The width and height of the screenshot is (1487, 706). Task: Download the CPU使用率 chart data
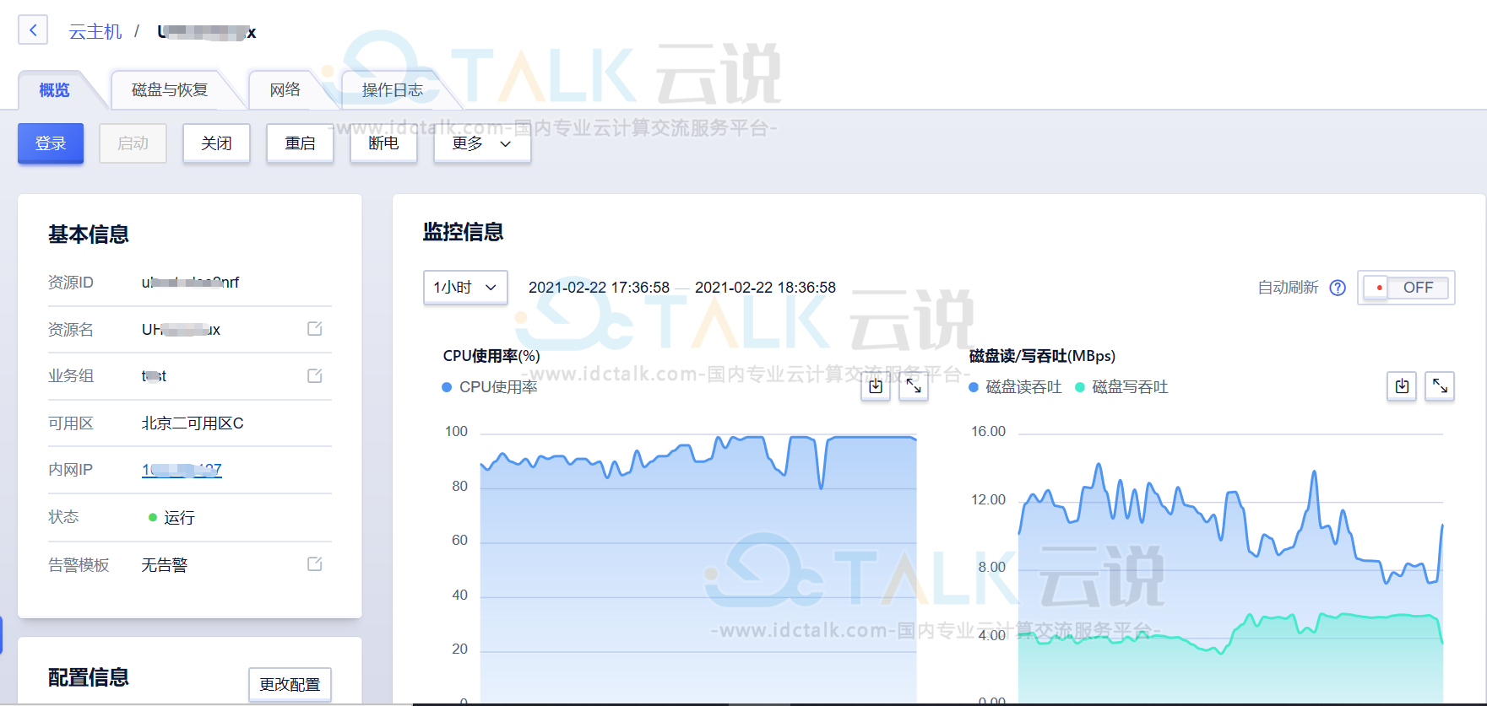pos(876,386)
